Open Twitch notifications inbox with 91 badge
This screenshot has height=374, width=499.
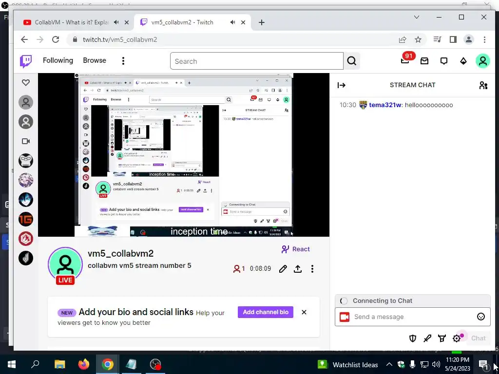405,60
